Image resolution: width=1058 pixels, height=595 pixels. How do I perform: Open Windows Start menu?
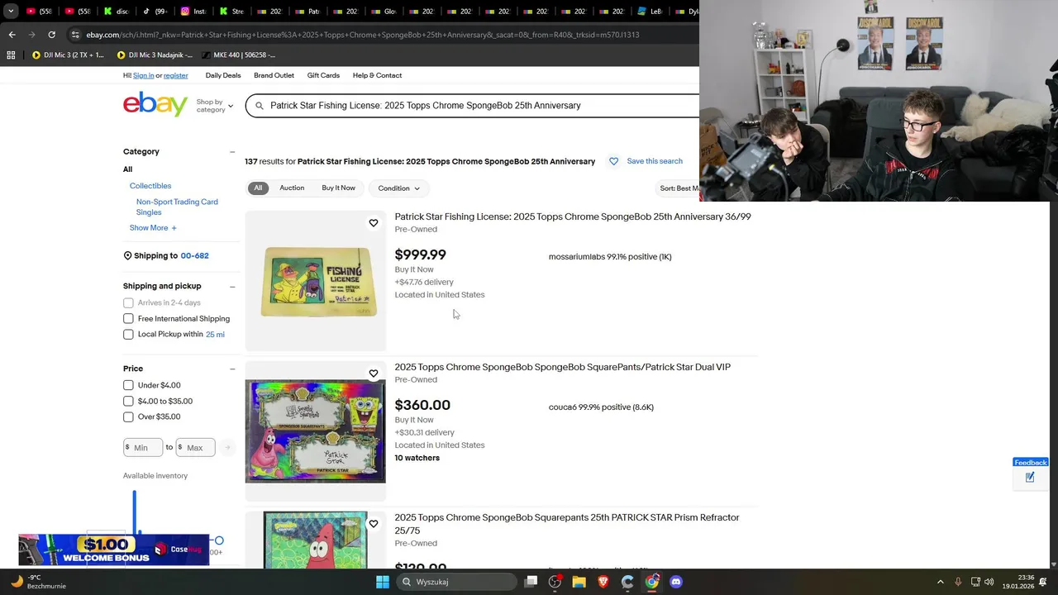[383, 582]
